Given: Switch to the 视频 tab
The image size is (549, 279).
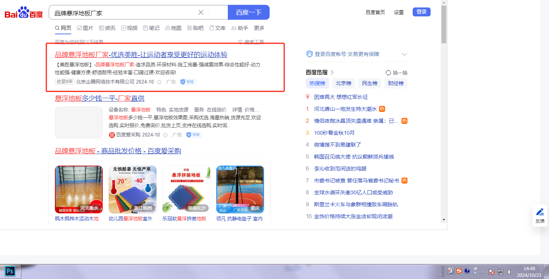Looking at the screenshot, I should coord(129,28).
